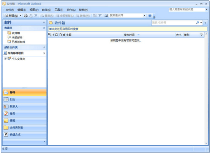The width and height of the screenshot is (210, 153).
Task: Click the Delete (X) toolbar icon
Action: tap(36, 15)
